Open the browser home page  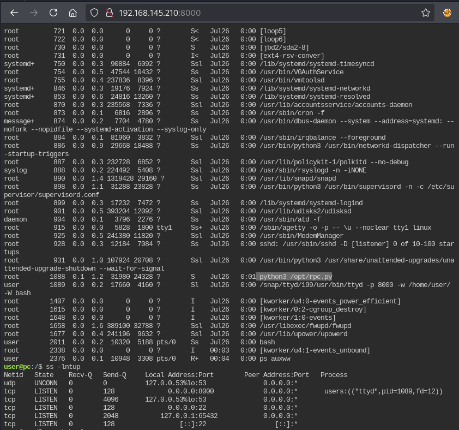click(x=73, y=13)
